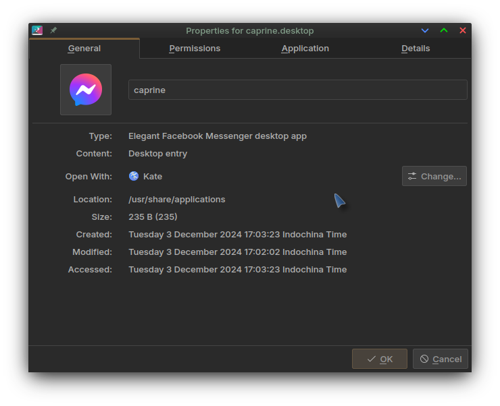Screen dimensions: 500x406
Task: Open the Details tab
Action: pyautogui.click(x=416, y=49)
